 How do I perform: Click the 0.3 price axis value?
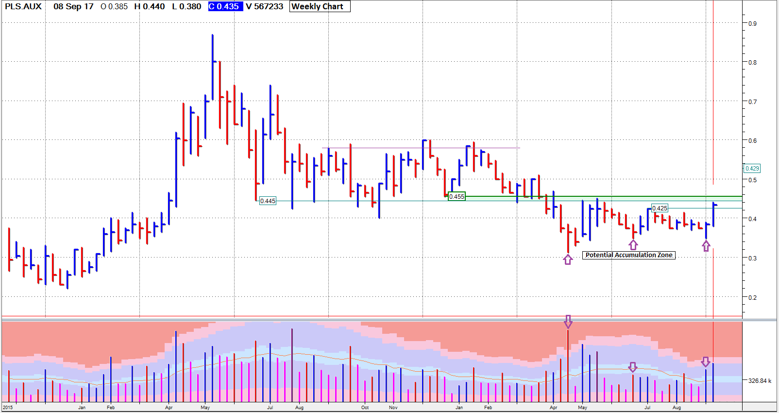[752, 258]
